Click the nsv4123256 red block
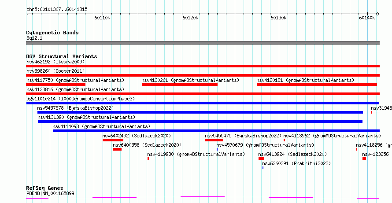Screen dimensions: 392x203 (x=364, y=159)
